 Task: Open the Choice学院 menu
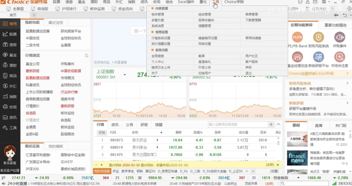[234, 2]
